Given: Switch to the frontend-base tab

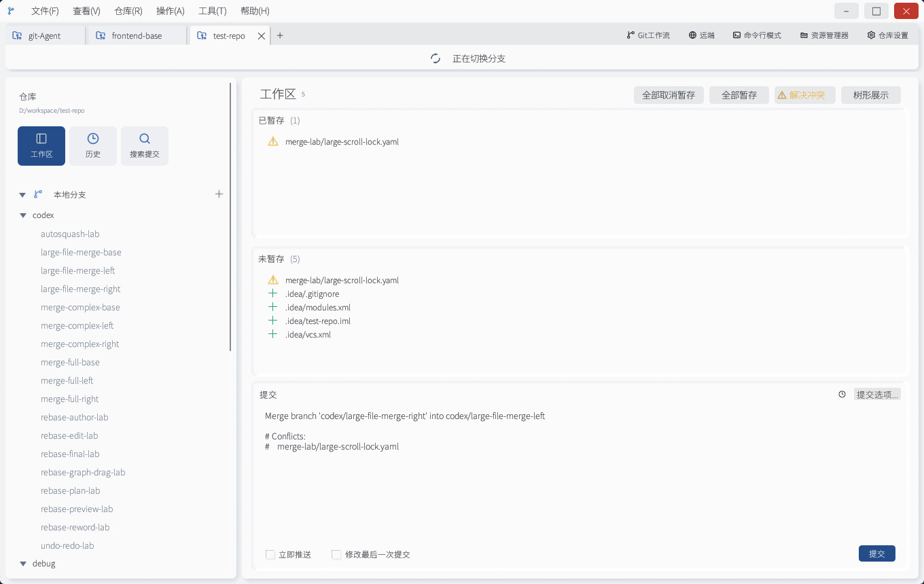Looking at the screenshot, I should point(138,35).
